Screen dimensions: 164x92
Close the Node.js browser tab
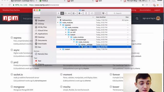[x=65, y=1]
